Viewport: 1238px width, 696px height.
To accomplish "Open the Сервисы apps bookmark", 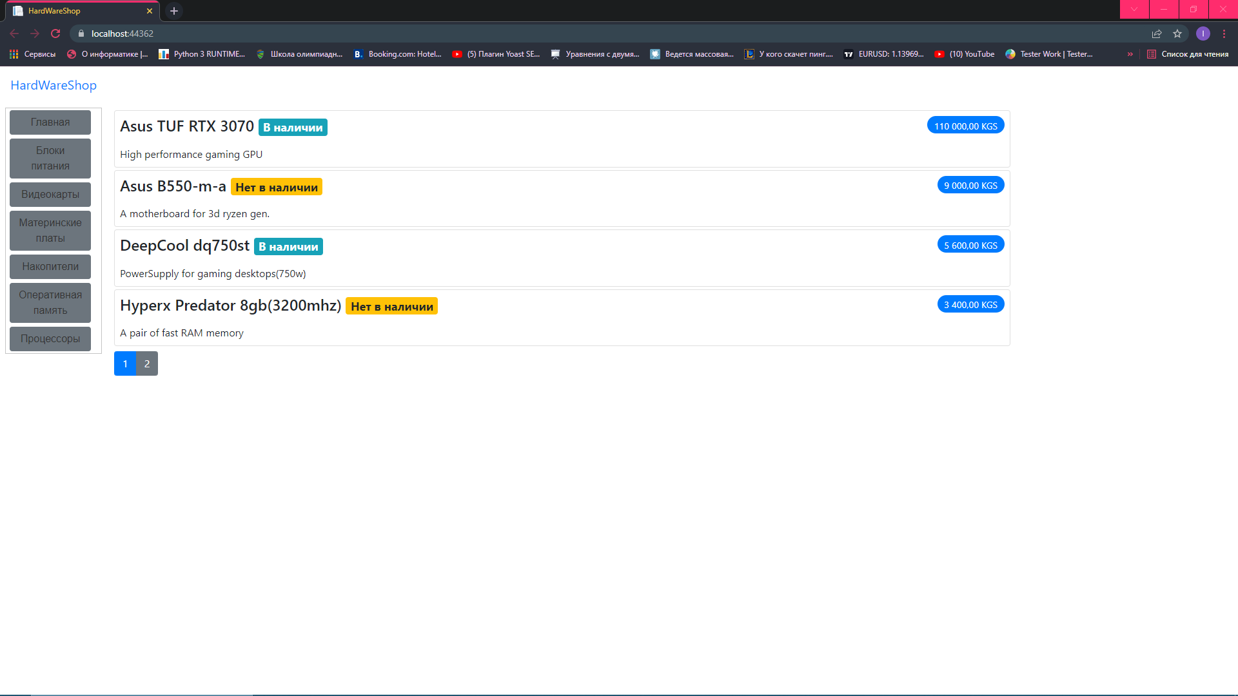I will coord(32,54).
